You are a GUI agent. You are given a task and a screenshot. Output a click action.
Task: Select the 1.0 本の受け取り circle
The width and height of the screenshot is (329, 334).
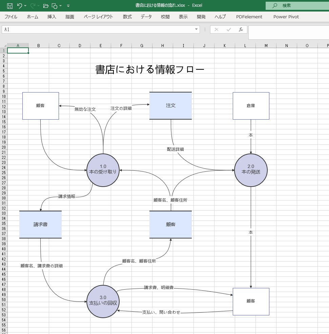103,170
